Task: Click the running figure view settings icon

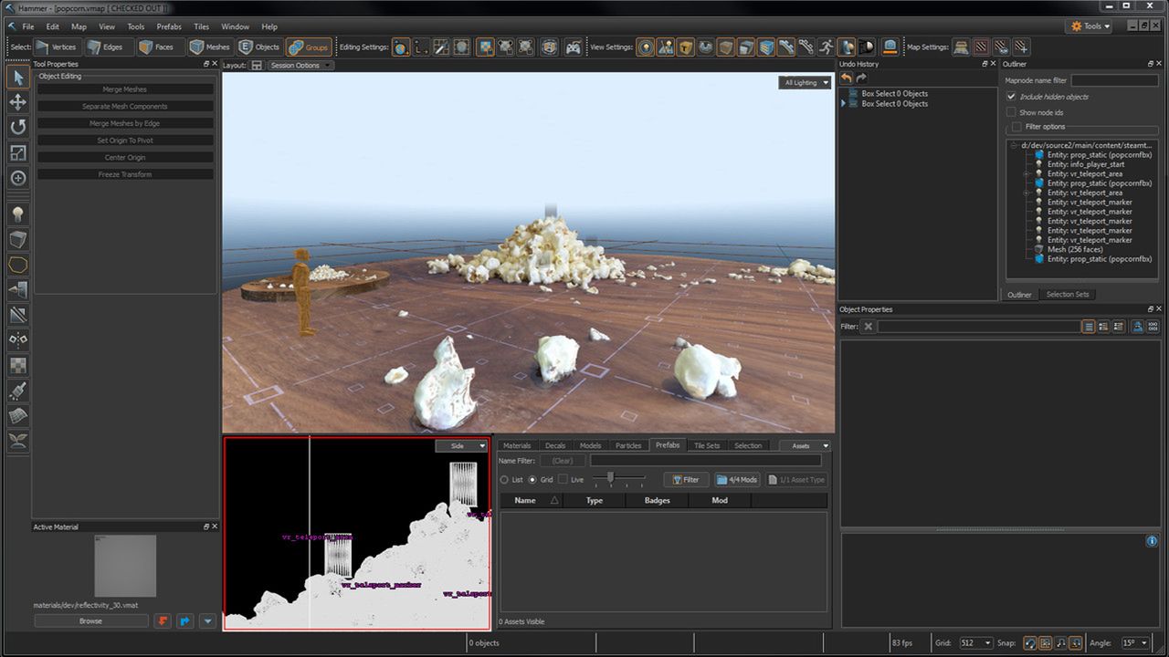Action: pyautogui.click(x=826, y=47)
